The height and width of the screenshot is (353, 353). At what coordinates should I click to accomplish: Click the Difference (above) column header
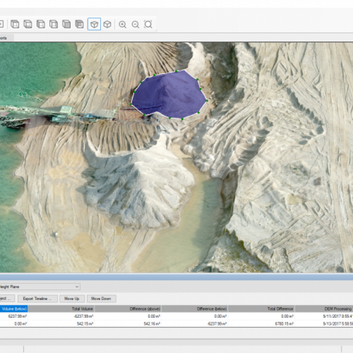128,309
